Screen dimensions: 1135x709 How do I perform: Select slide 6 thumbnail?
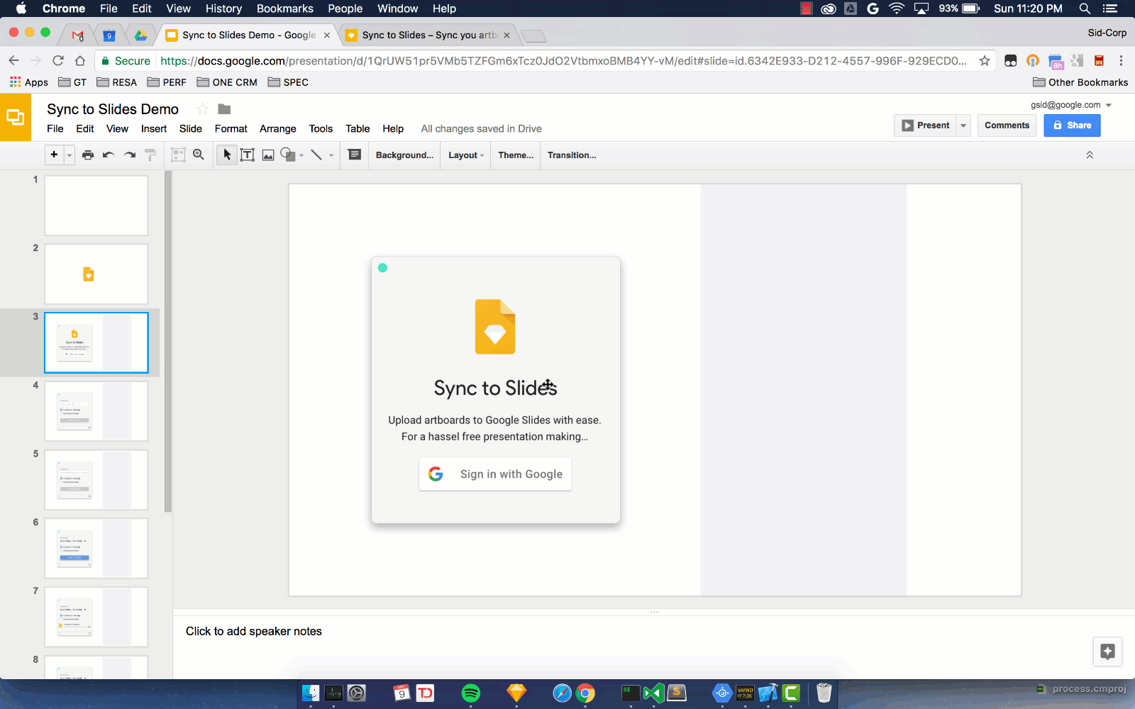(x=96, y=548)
